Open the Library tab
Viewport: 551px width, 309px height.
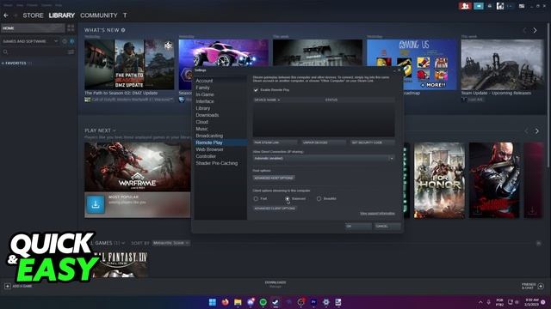coord(62,15)
